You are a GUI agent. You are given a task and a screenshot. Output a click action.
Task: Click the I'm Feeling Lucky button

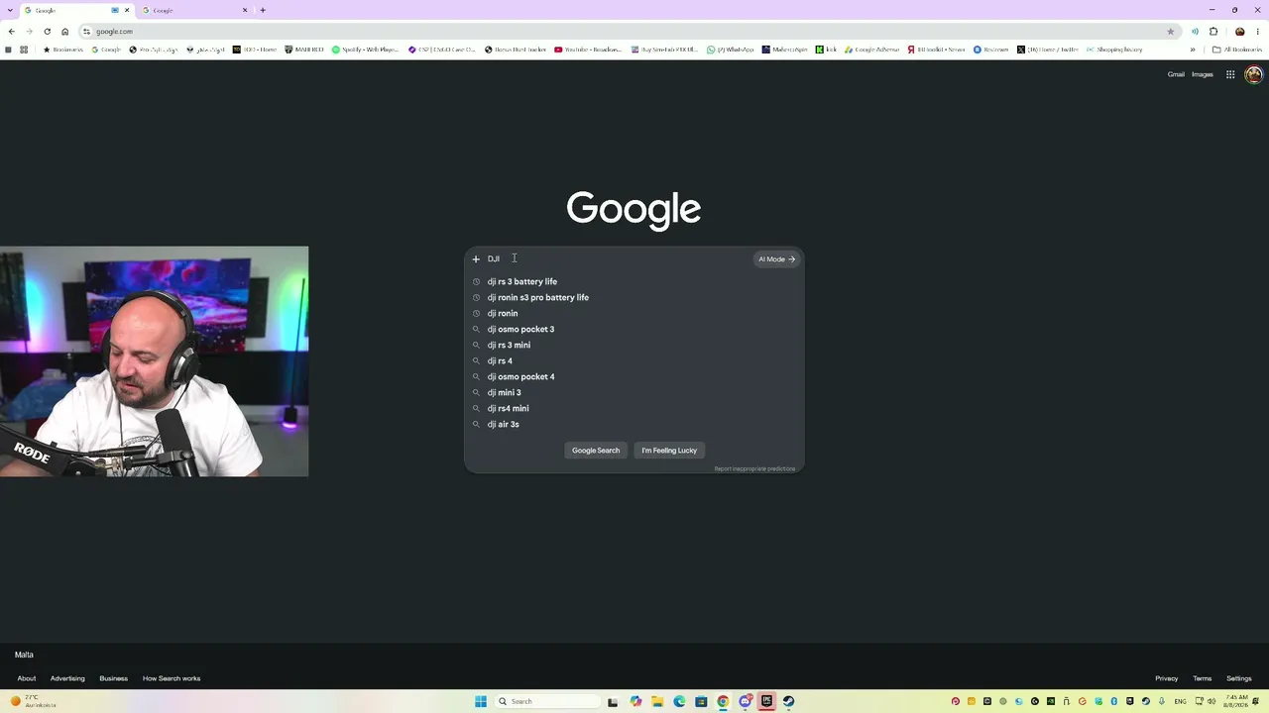pos(669,451)
